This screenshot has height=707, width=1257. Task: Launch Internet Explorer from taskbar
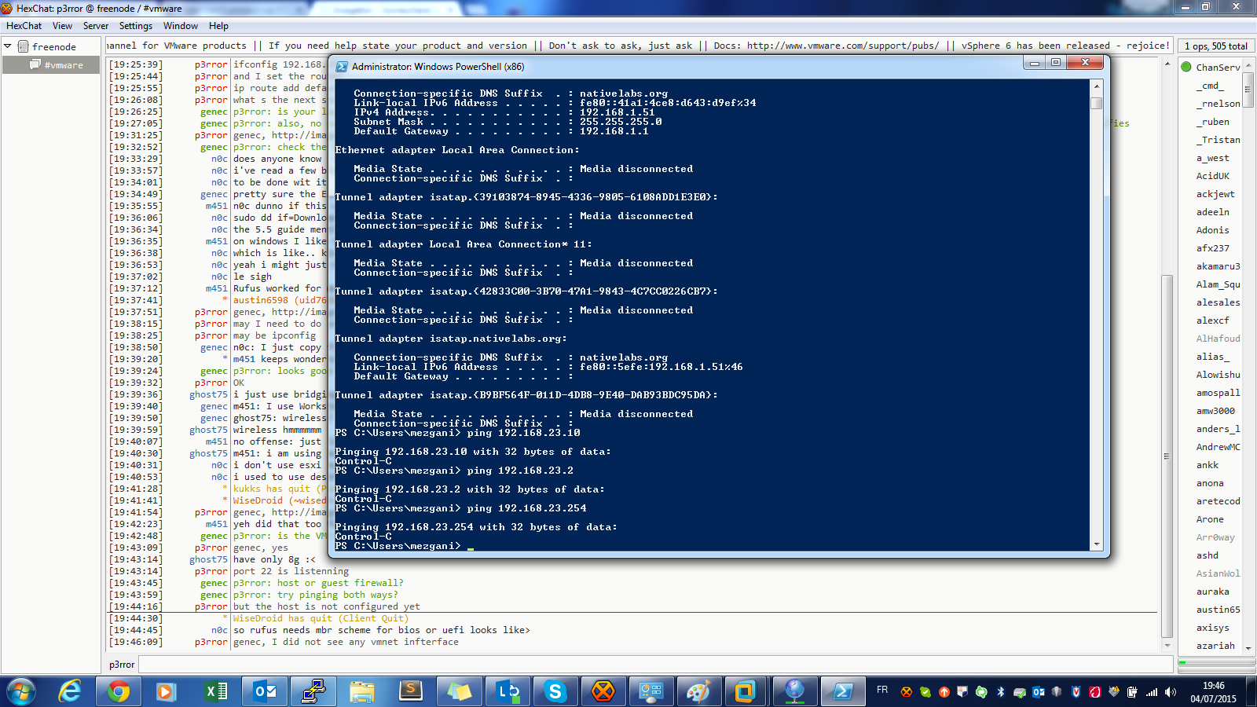[70, 691]
